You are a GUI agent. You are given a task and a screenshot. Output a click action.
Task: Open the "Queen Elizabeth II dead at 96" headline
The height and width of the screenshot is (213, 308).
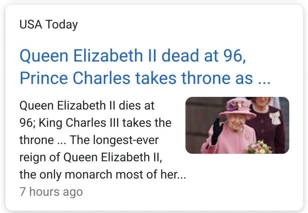tap(133, 56)
